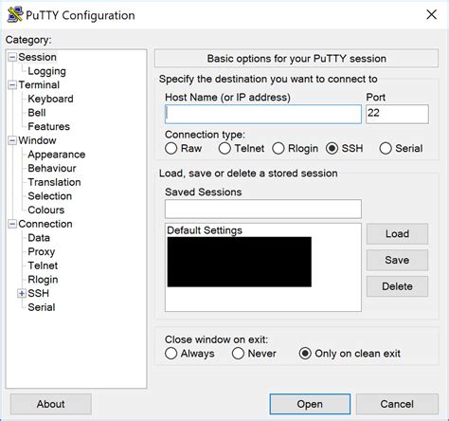Open the Translation settings category
The image size is (449, 421).
tap(54, 182)
